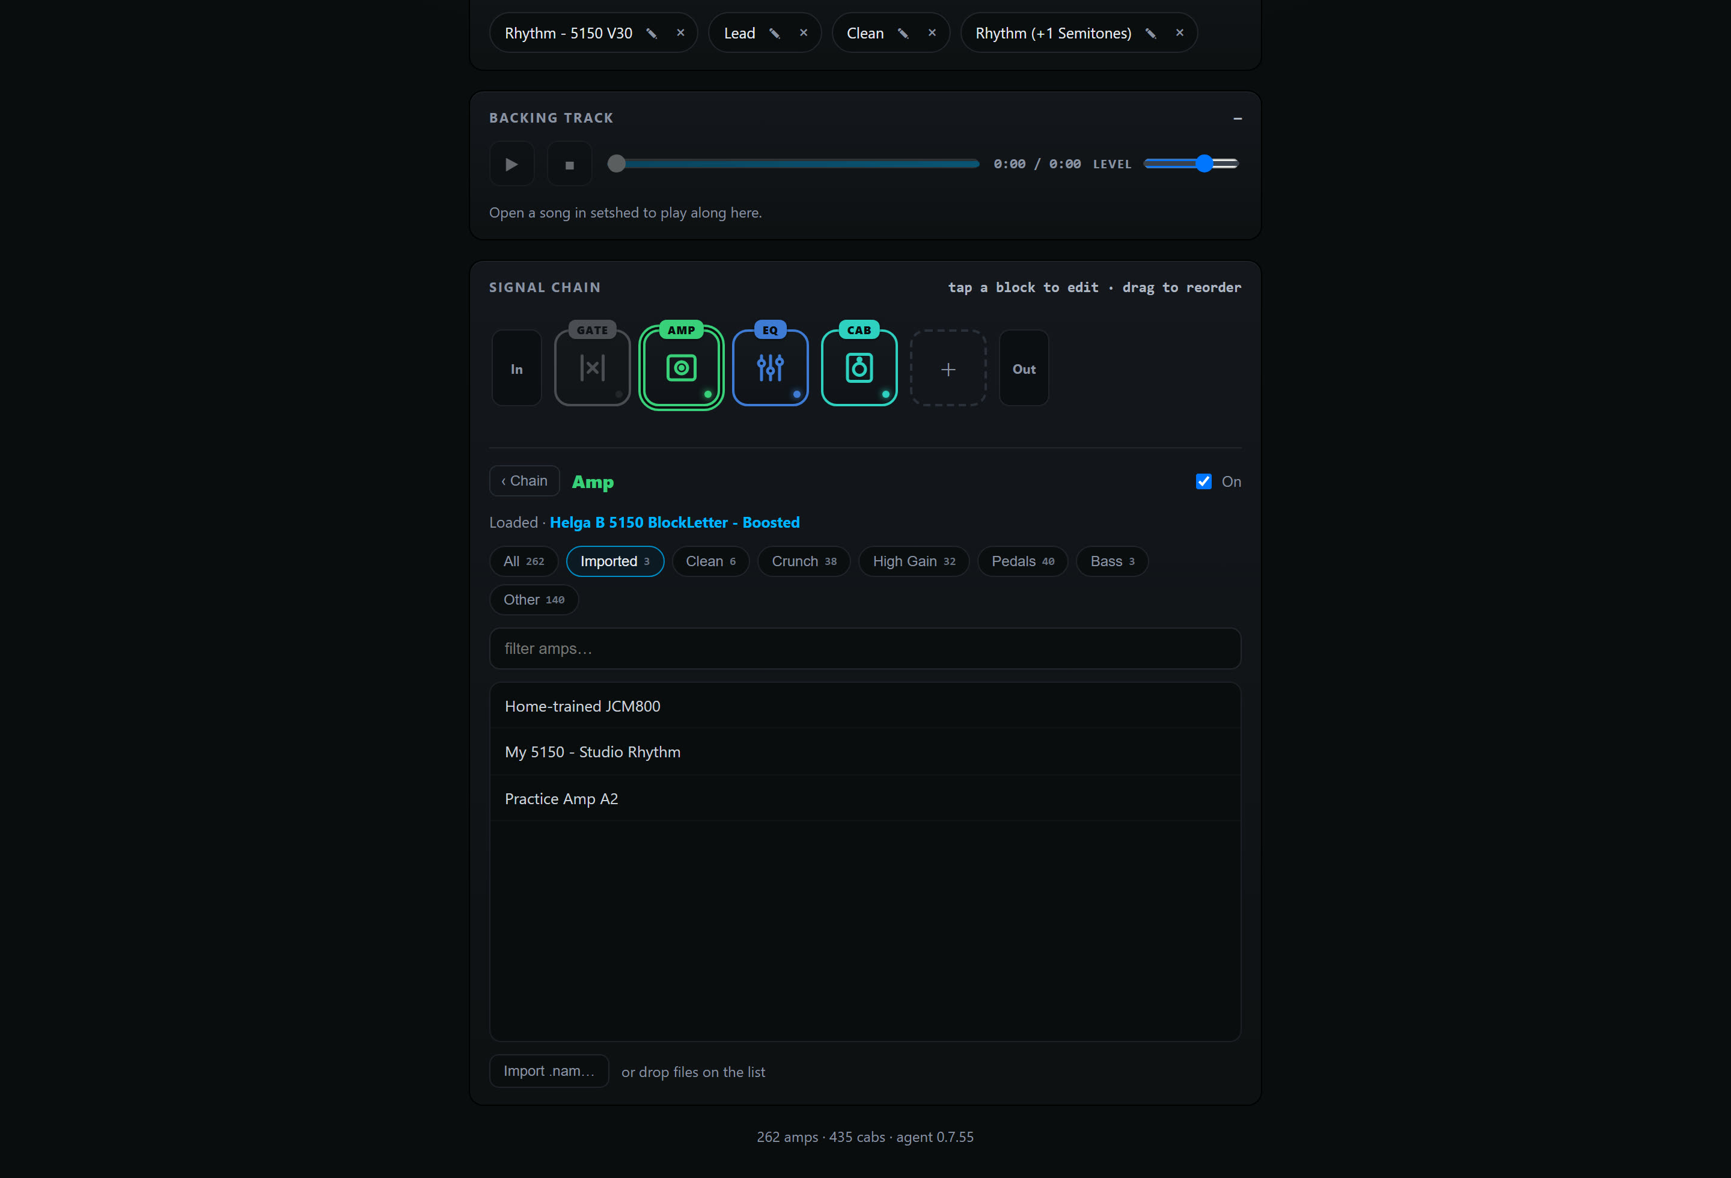Add a new block to signal chain
Screen dimensions: 1731x1178
click(x=948, y=368)
